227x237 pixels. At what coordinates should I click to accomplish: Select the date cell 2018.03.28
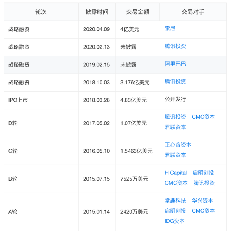click(96, 100)
